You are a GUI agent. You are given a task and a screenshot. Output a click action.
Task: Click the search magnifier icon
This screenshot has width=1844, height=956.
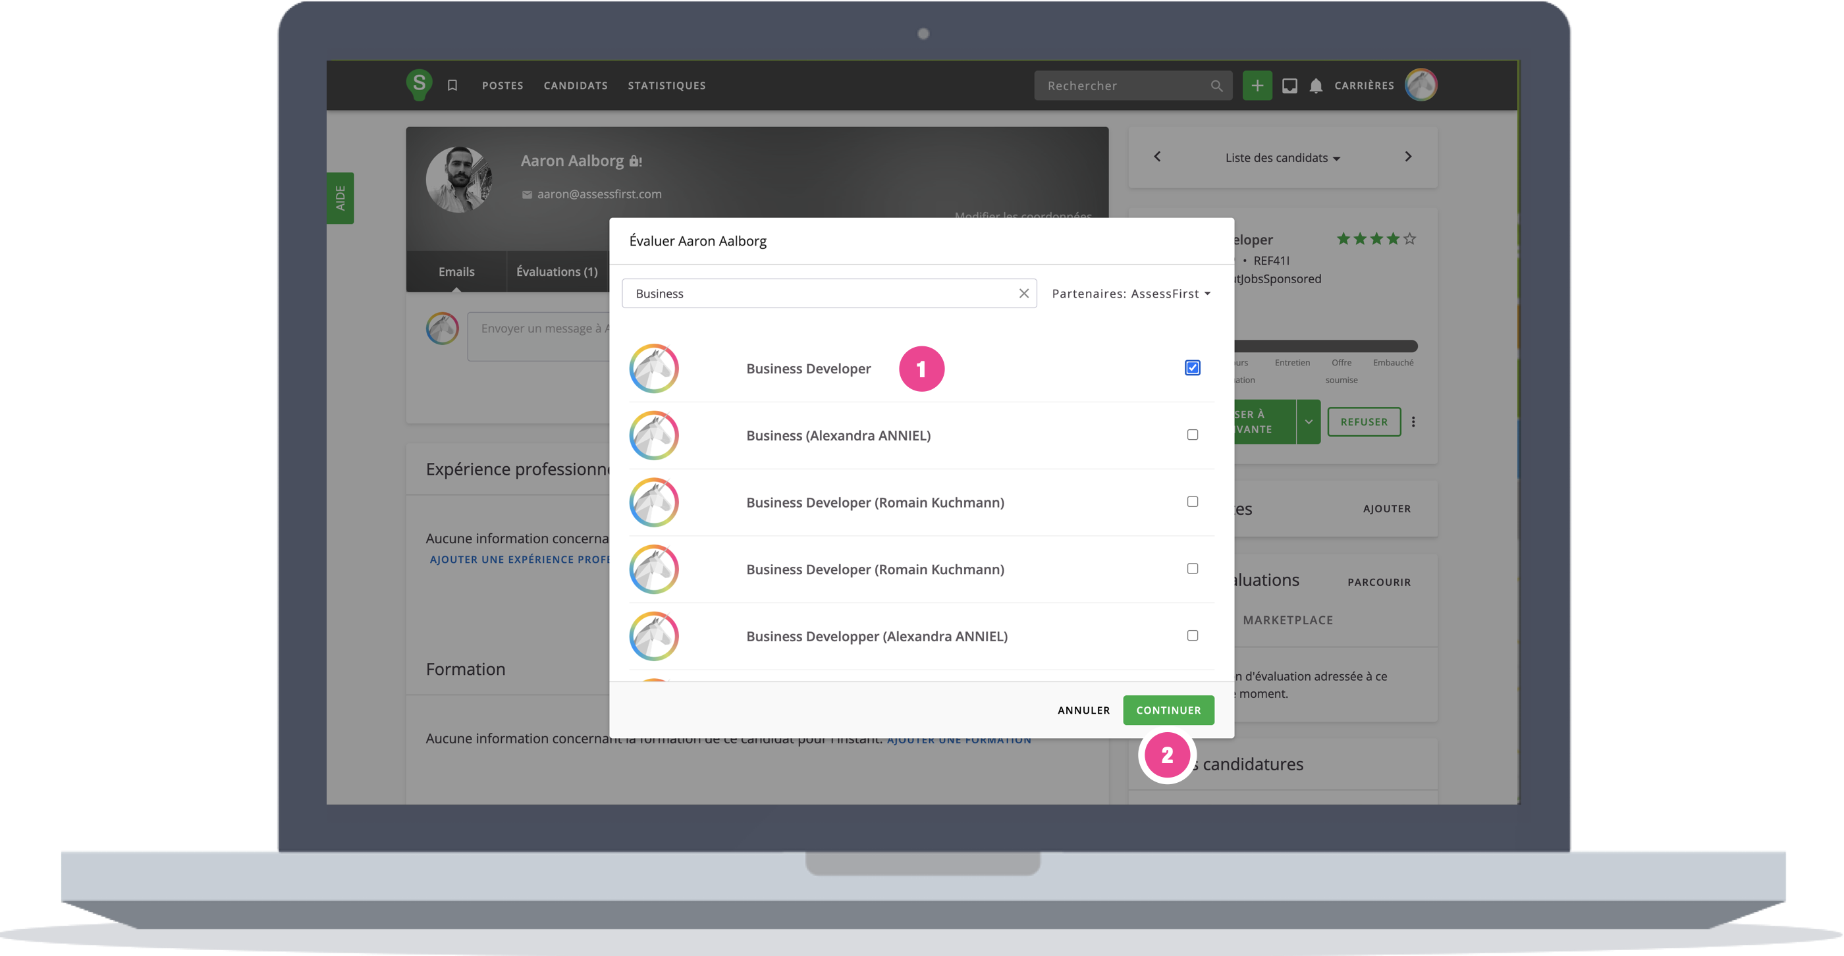[1216, 86]
